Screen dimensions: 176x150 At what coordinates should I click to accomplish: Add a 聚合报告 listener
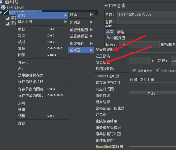(112, 62)
